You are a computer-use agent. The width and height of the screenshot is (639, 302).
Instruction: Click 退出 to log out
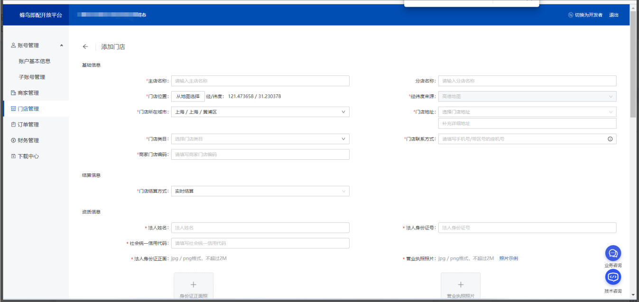[614, 15]
